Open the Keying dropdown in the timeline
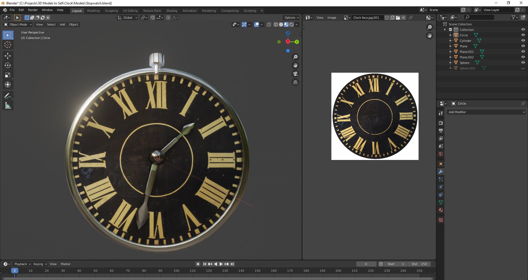Image resolution: width=528 pixels, height=280 pixels. point(40,264)
